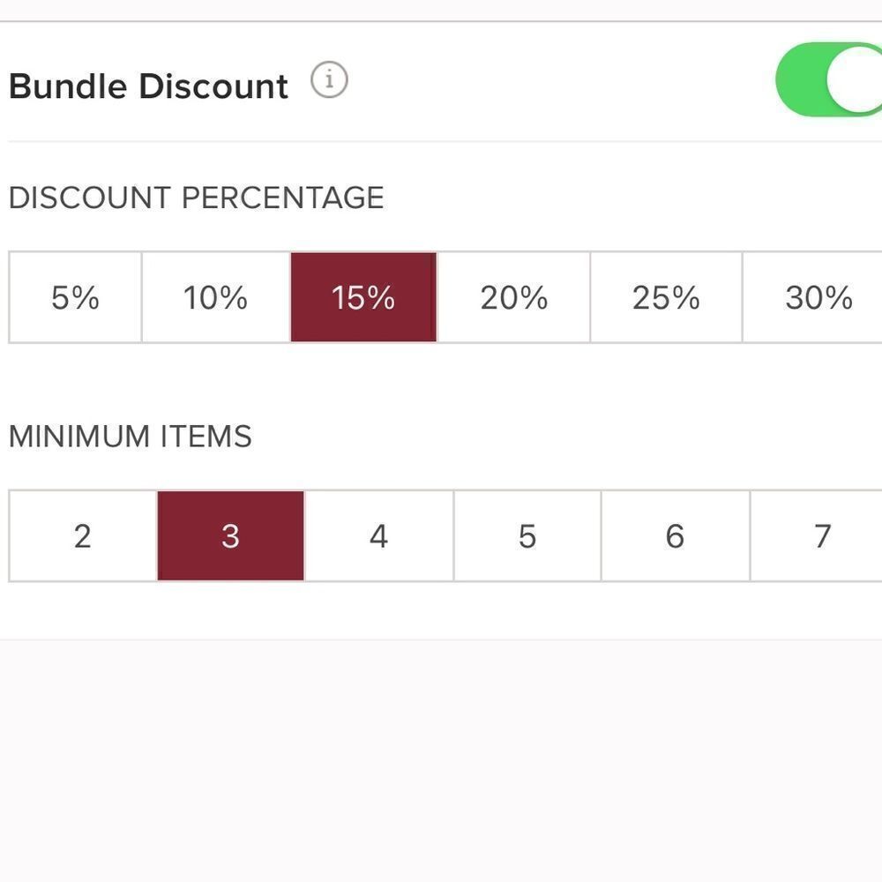Choose 4 as minimum items
882x882 pixels.
coord(378,535)
